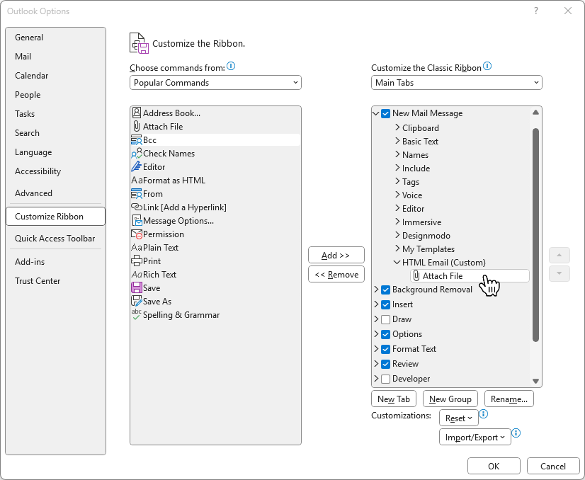Toggle the Insert tab checkbox
Viewport: 585px width, 480px height.
386,304
